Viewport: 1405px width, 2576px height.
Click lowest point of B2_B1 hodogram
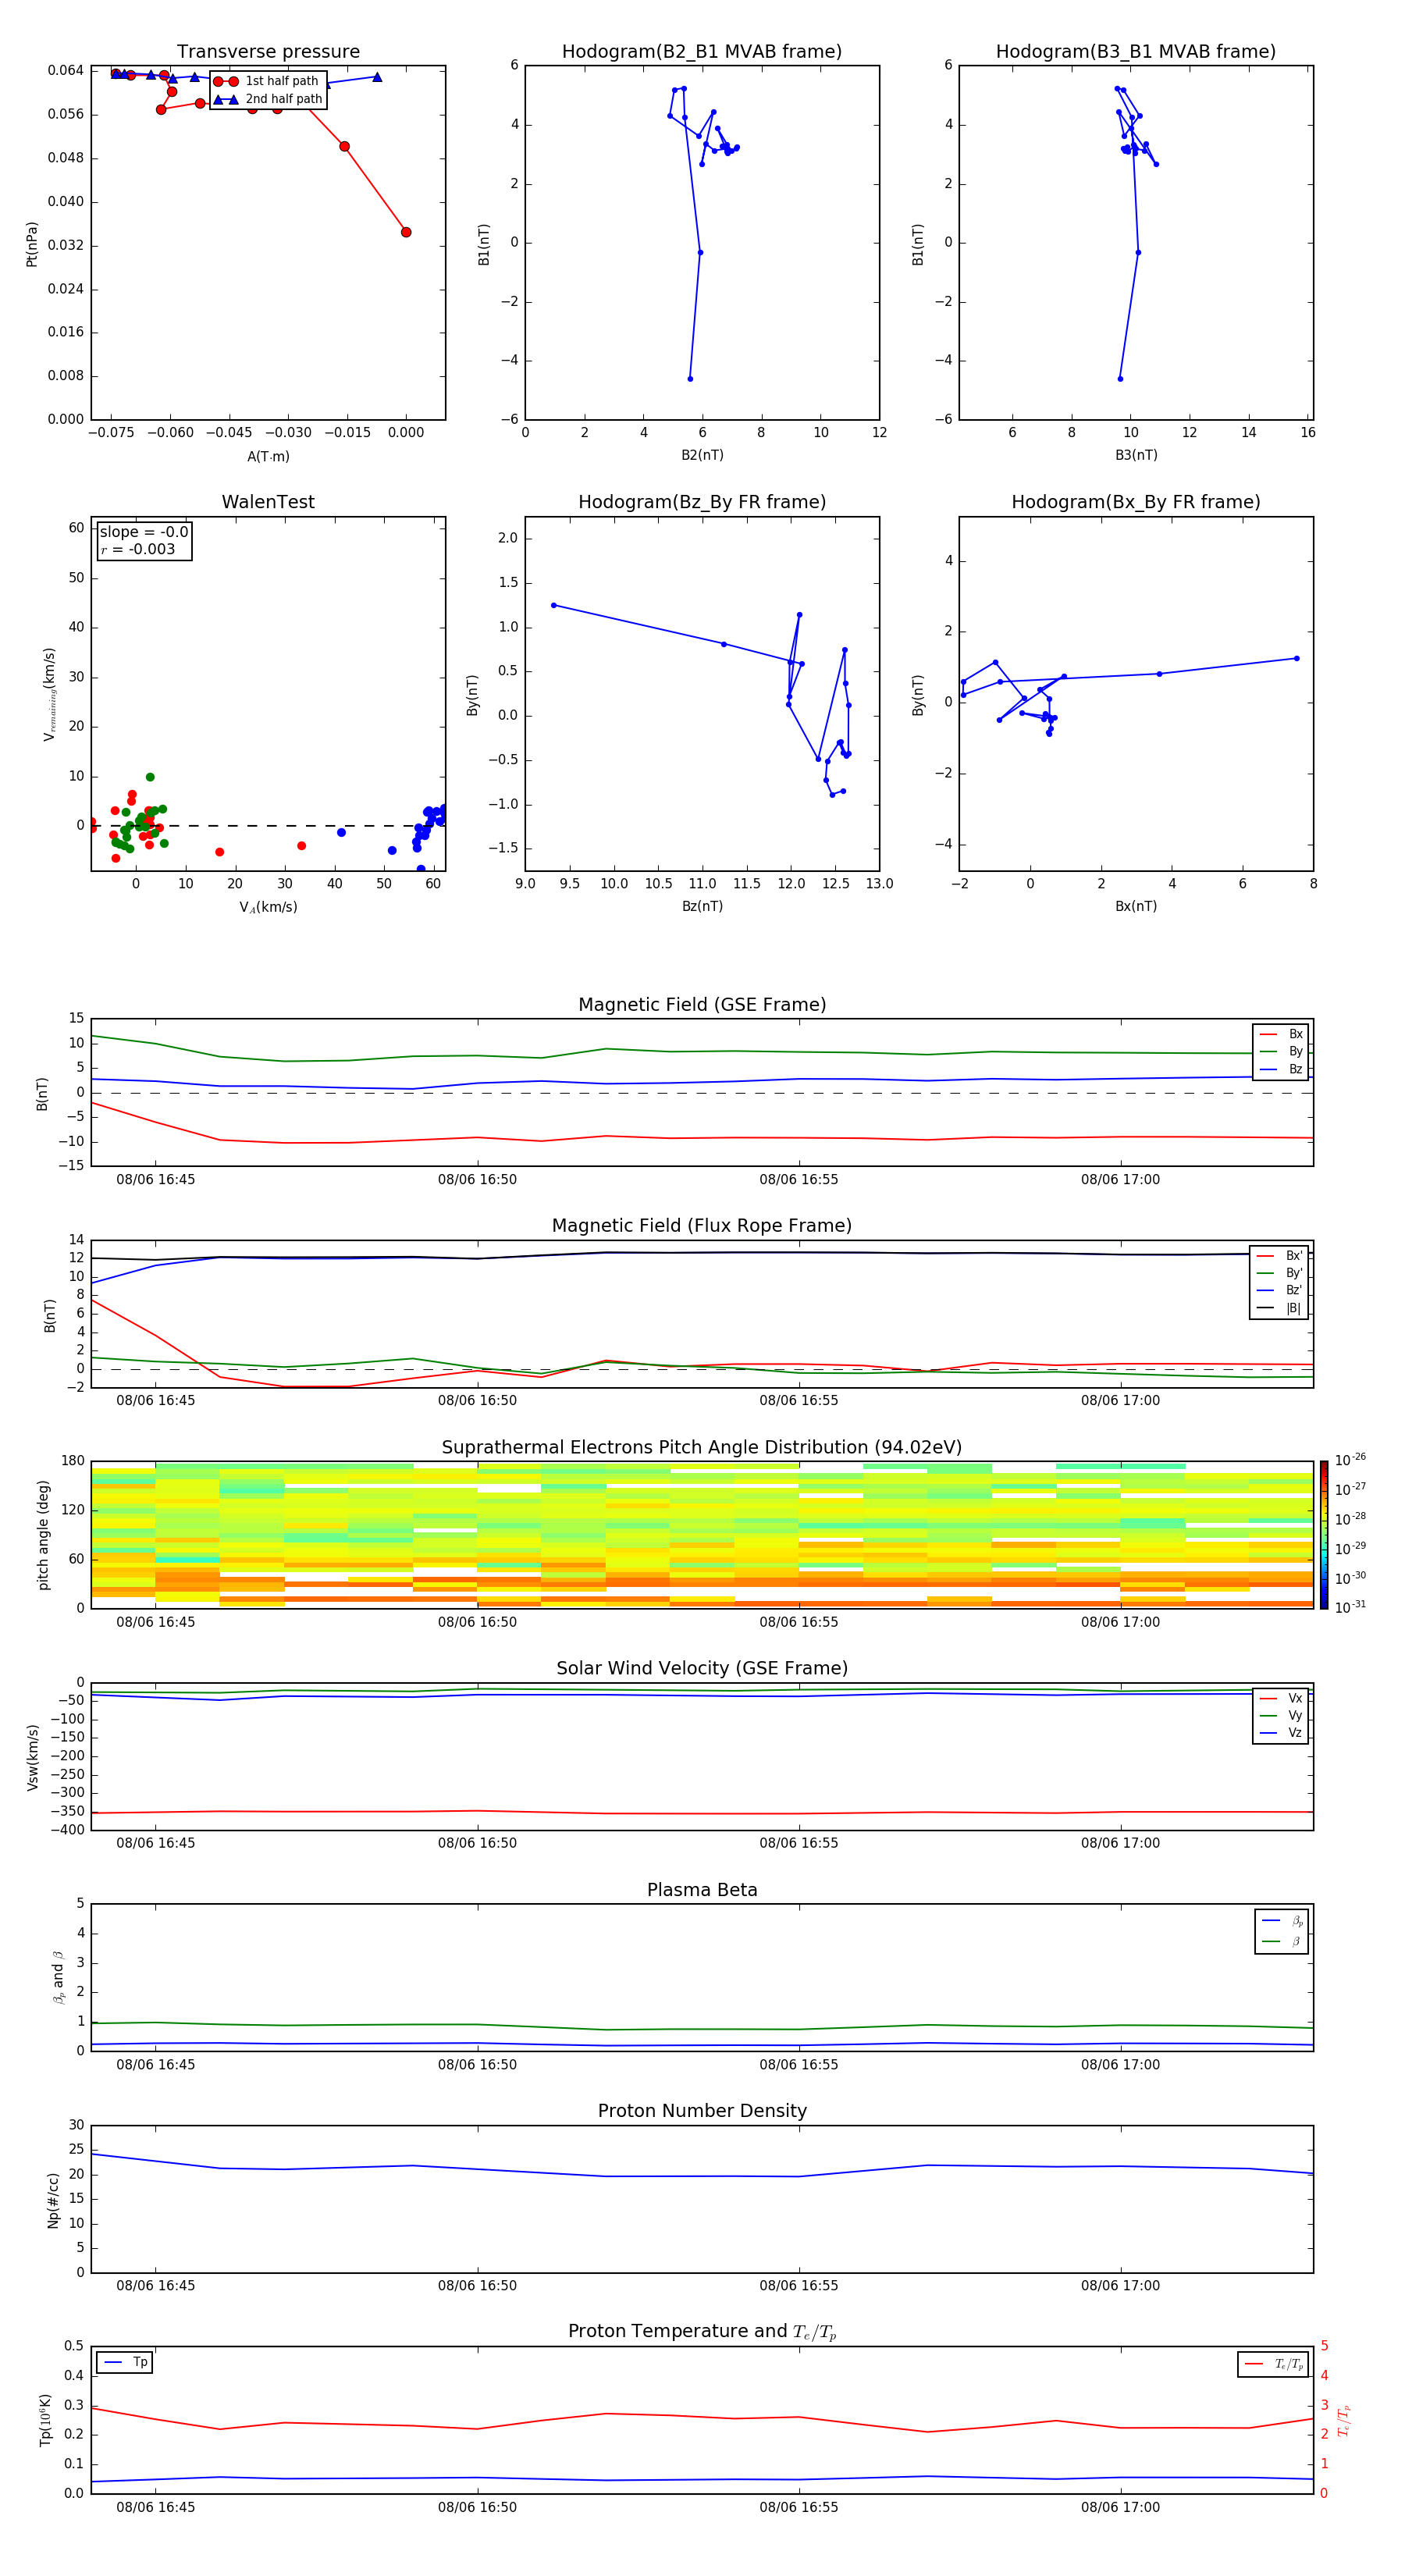(690, 379)
